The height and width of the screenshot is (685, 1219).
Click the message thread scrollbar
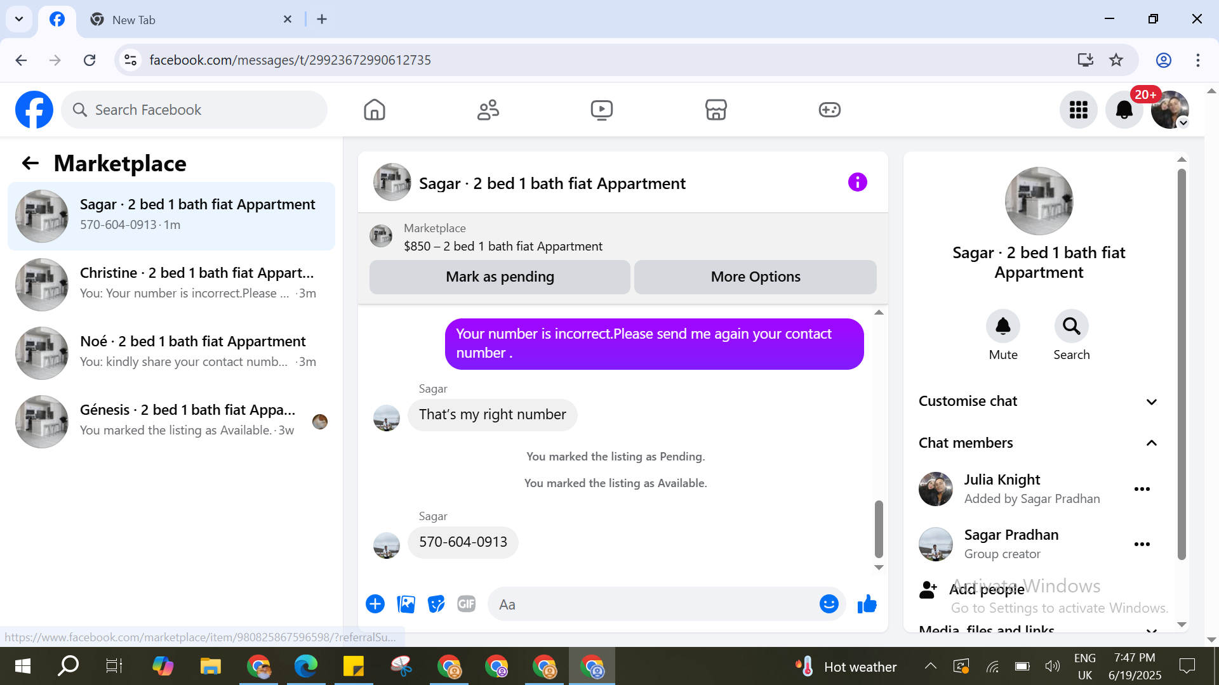[x=879, y=528]
